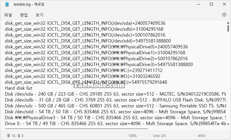The width and height of the screenshot is (231, 140).
Task: Click the Drive E: 54 TB line
Action: [115, 123]
